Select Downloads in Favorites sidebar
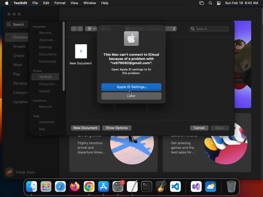The width and height of the screenshot is (263, 197). [45, 62]
